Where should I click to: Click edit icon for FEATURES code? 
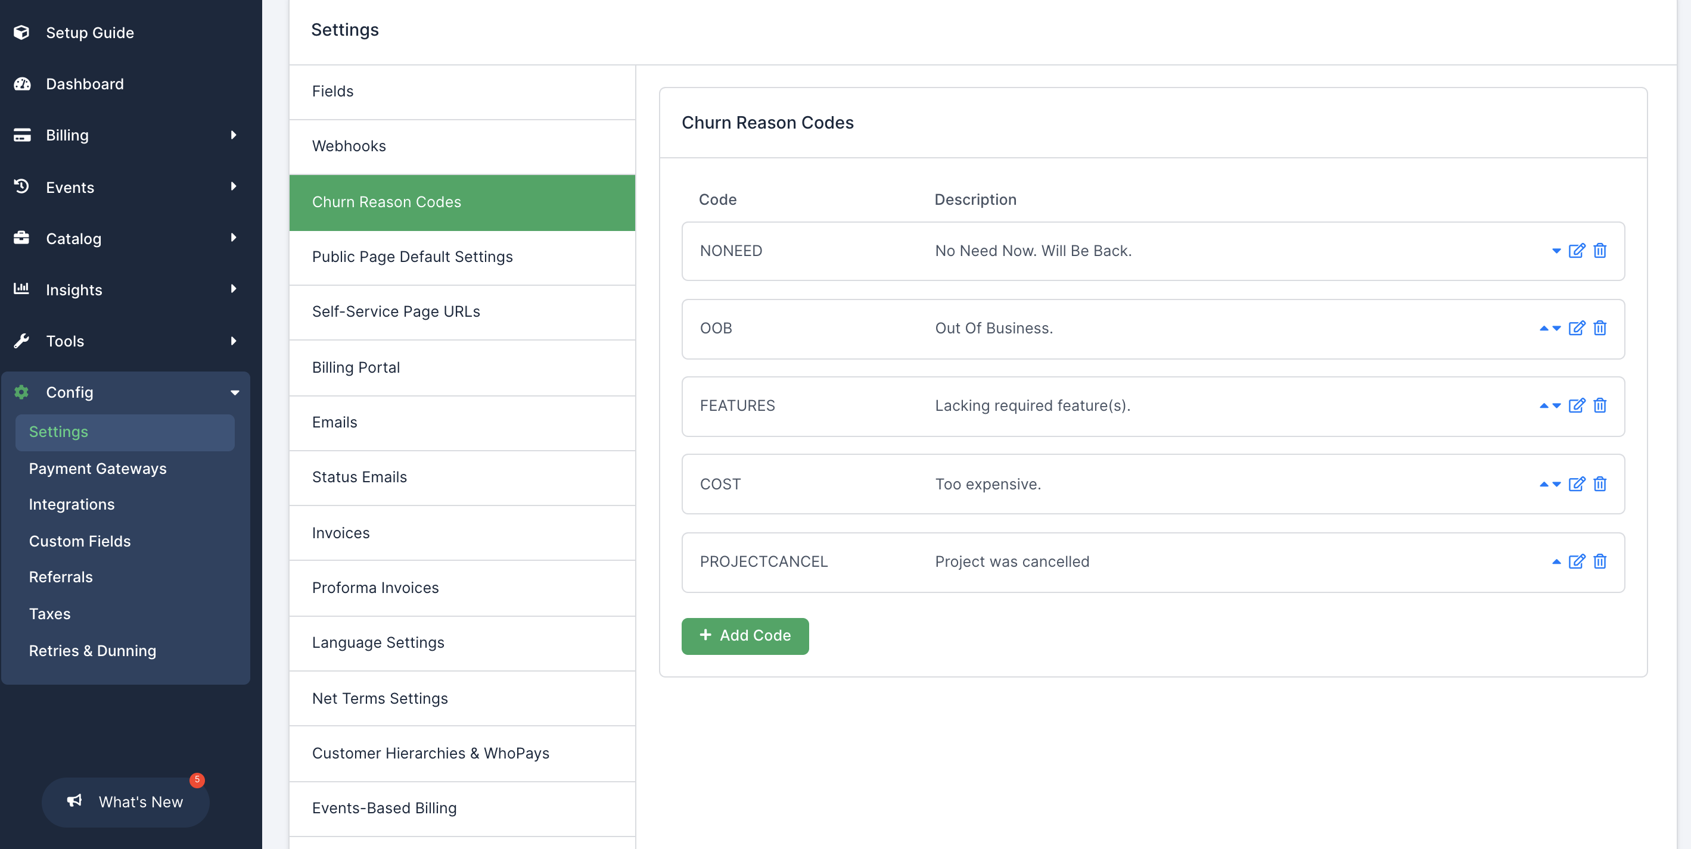tap(1576, 405)
